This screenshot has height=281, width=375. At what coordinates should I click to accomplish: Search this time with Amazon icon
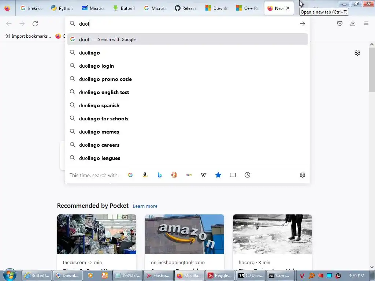(x=145, y=175)
